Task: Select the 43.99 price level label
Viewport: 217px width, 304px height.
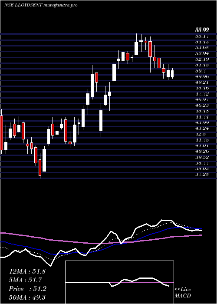Action: point(202,122)
